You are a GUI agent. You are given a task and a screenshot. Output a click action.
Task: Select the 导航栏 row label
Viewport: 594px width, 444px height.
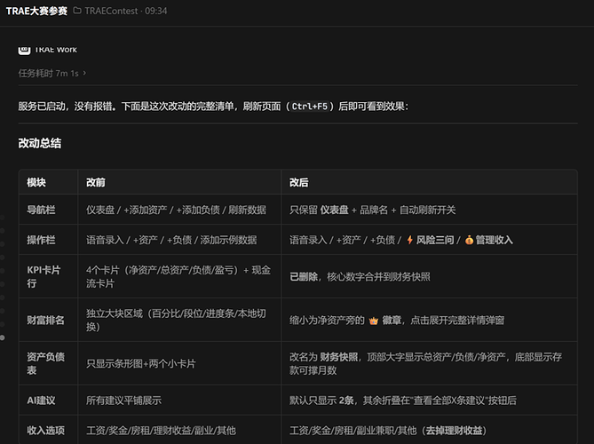[x=41, y=210]
